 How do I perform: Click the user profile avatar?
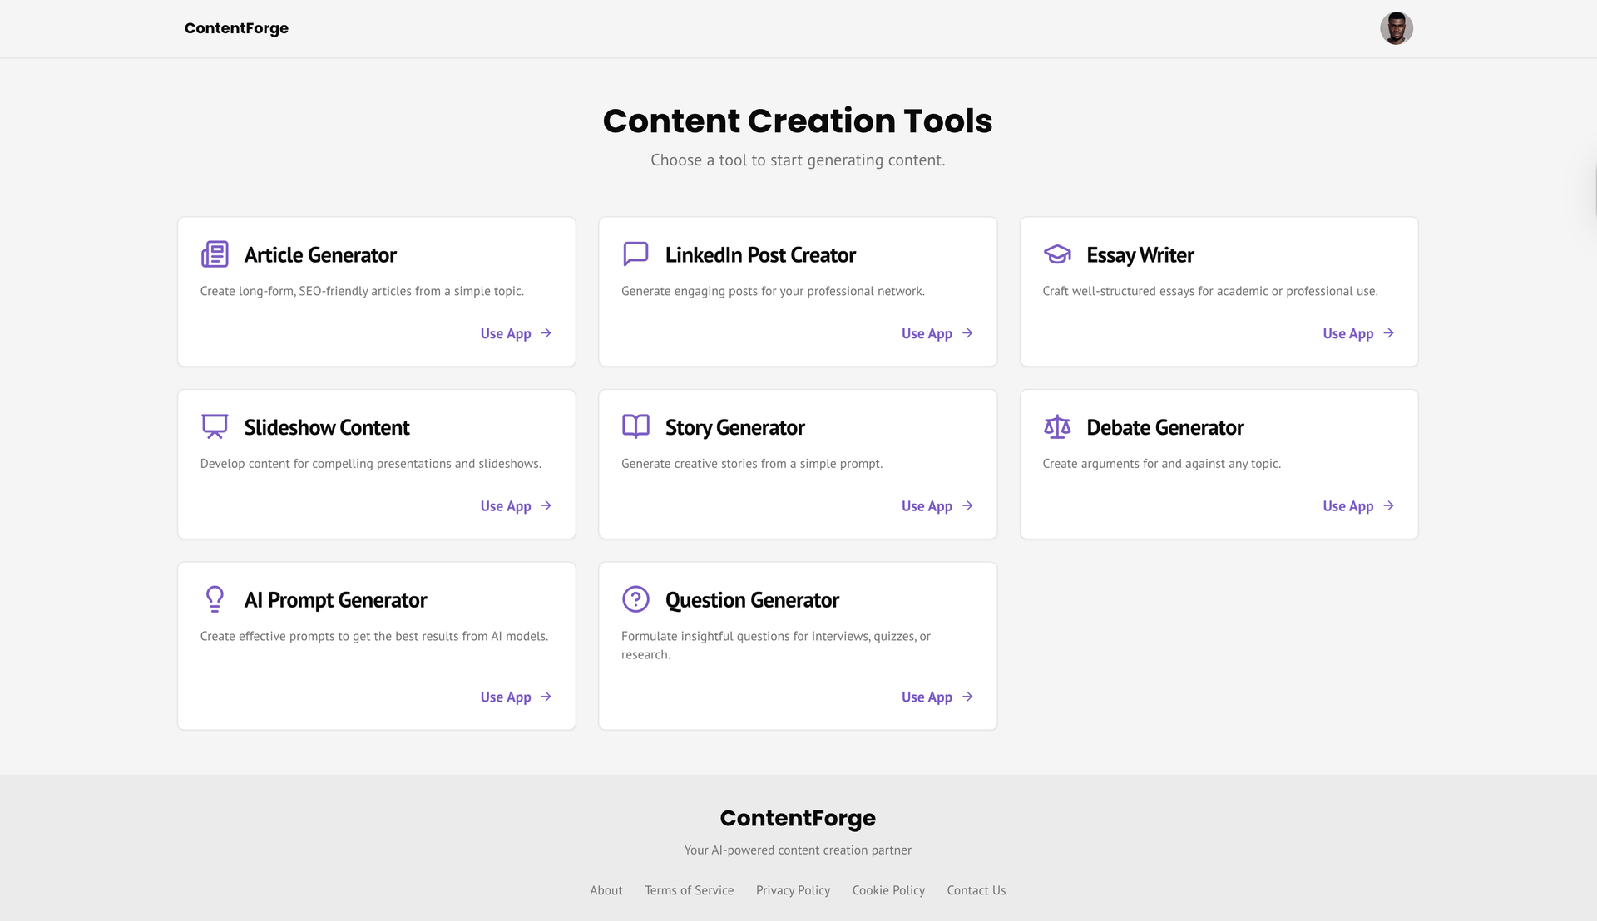1397,27
